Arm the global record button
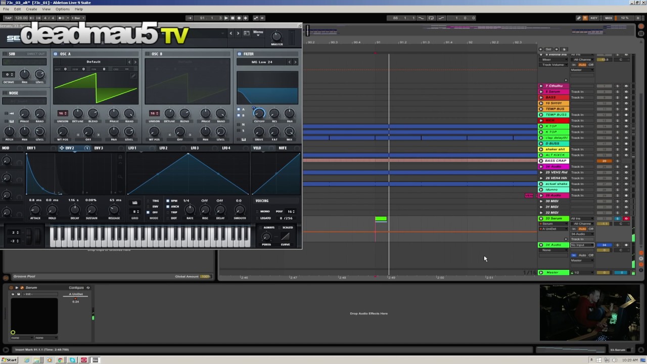Screen dimensions: 647x364 (239, 18)
